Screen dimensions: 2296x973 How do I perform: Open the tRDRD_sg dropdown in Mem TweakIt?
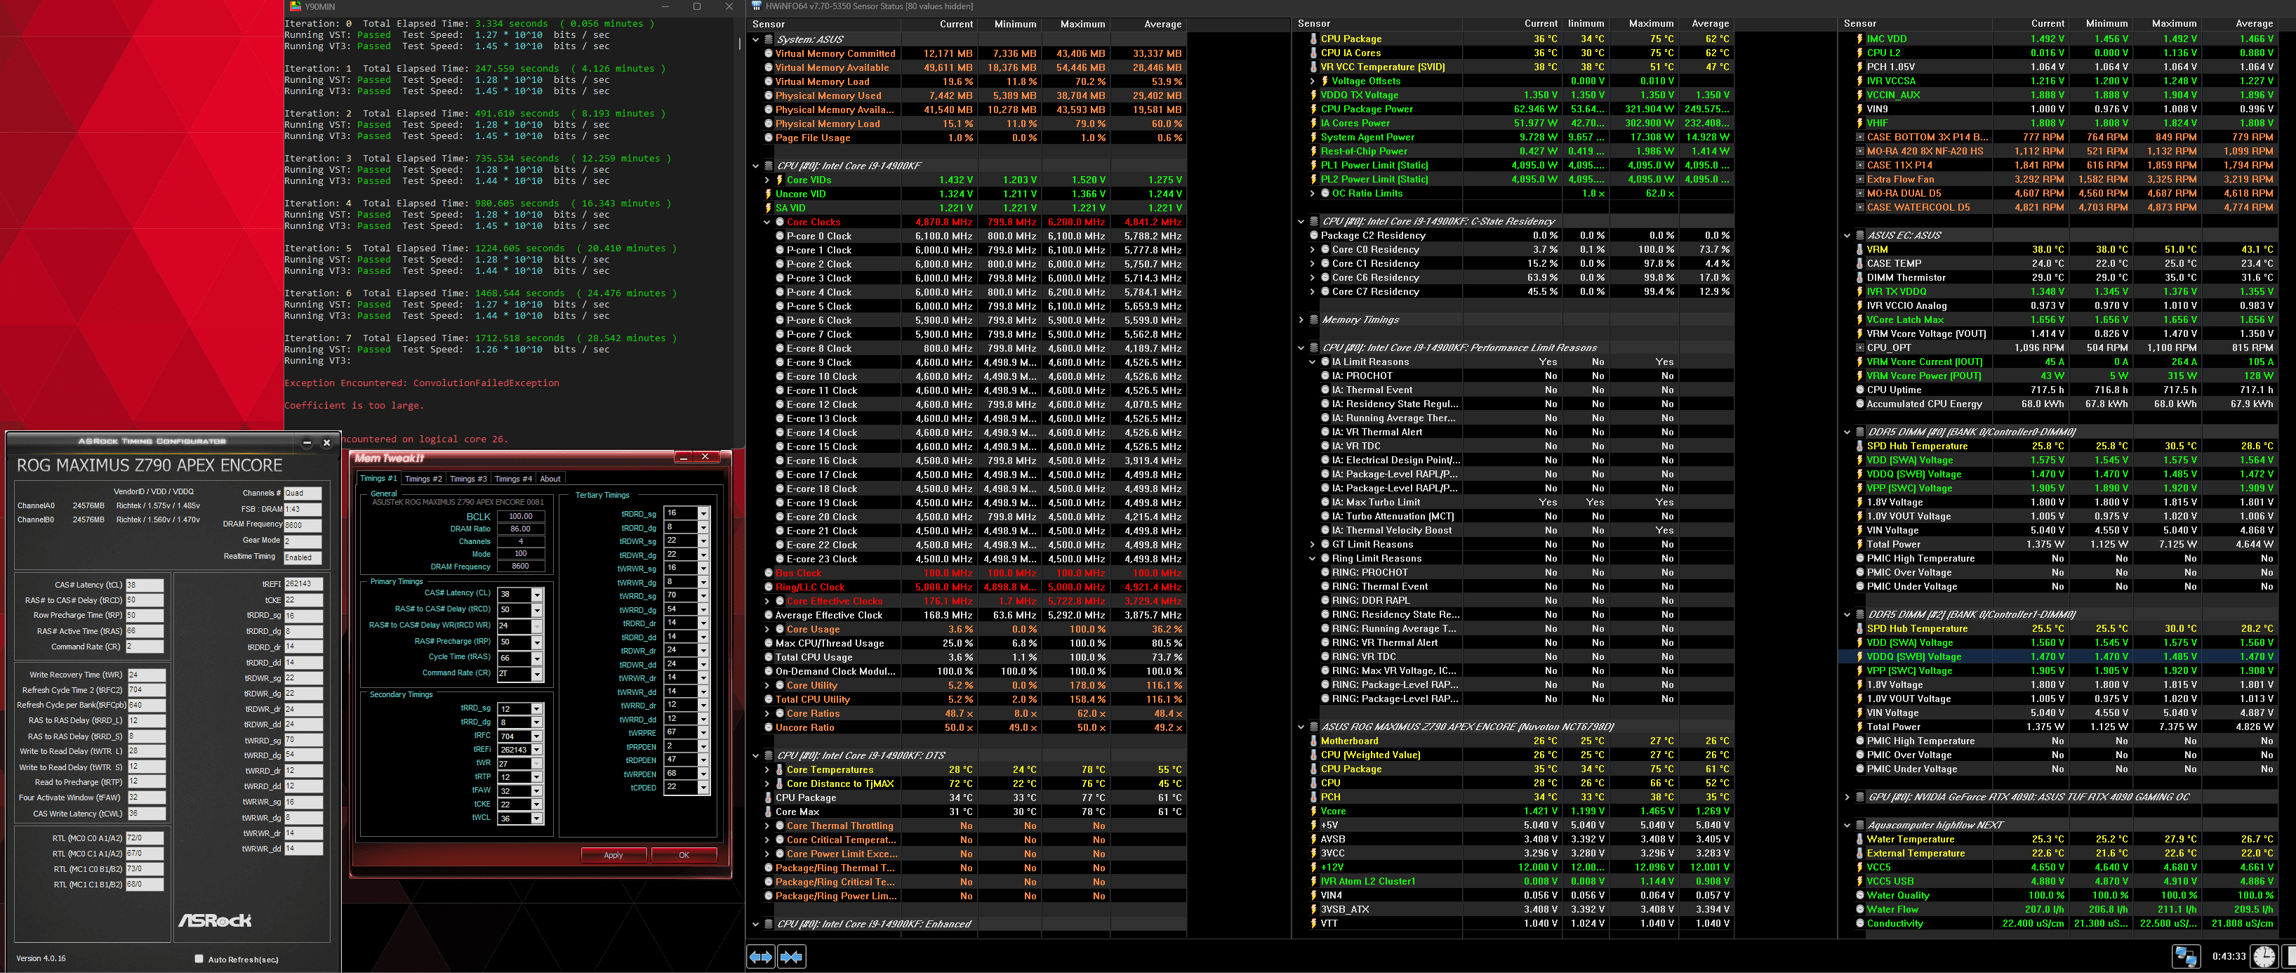(x=703, y=513)
